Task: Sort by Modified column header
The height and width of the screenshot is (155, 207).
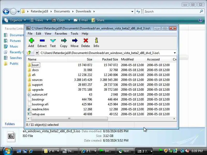Action: [132, 59]
